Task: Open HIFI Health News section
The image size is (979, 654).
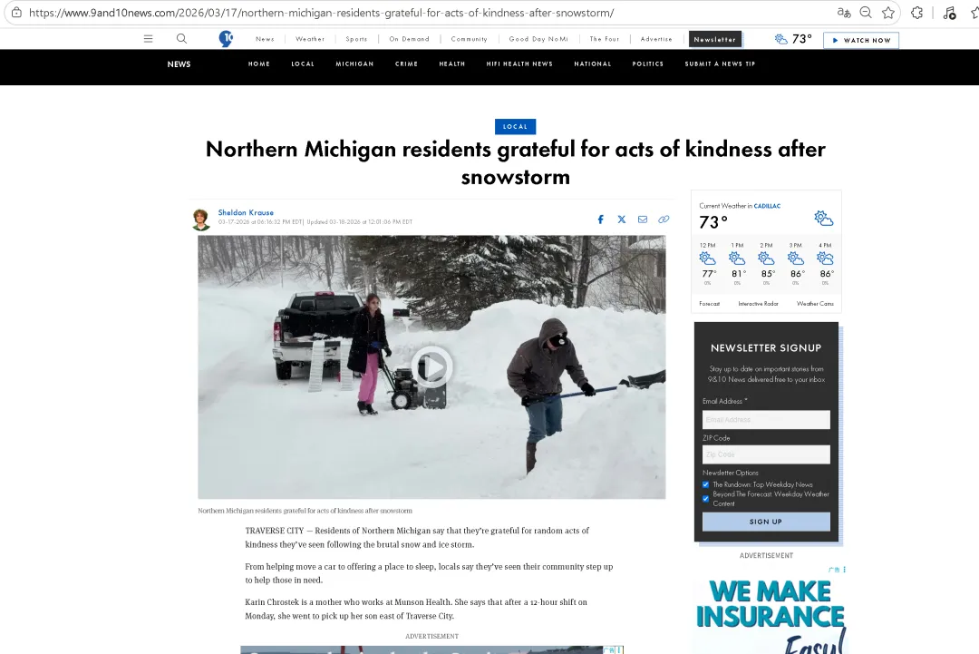Action: (x=519, y=63)
